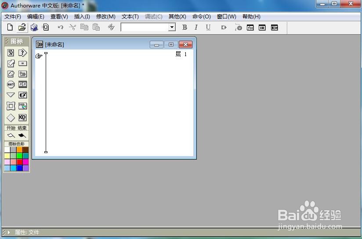
Task: Select the Framework icon in palette
Action: click(11, 106)
